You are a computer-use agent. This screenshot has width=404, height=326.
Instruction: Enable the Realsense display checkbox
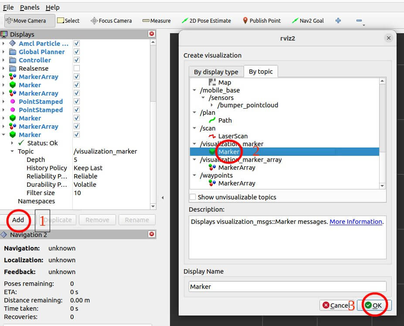77,69
